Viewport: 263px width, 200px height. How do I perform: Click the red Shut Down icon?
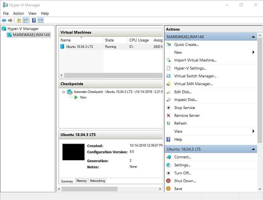(x=168, y=181)
